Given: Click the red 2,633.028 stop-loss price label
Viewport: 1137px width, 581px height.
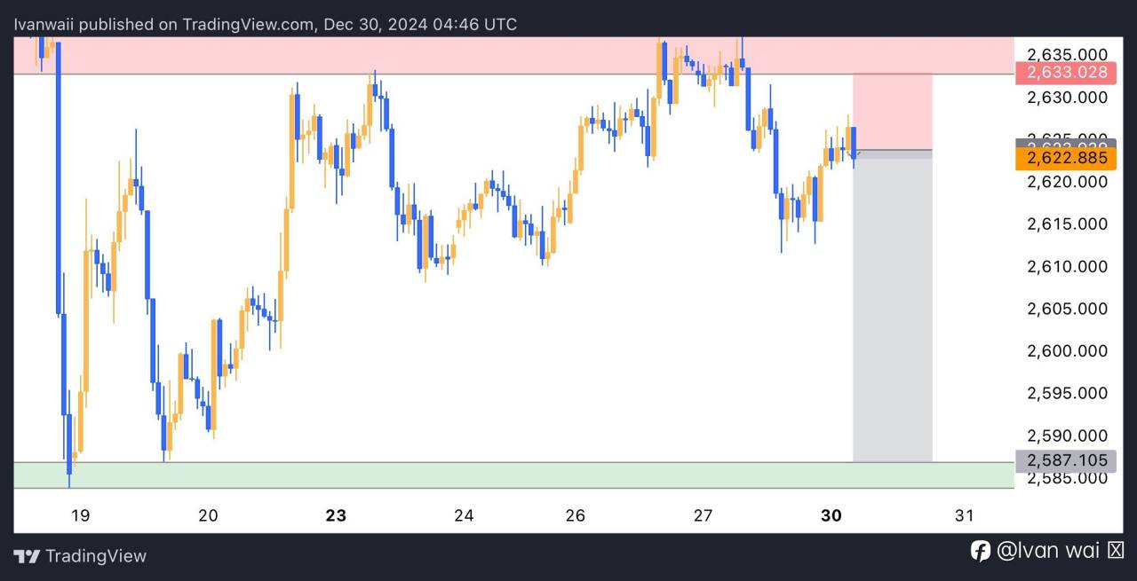Looking at the screenshot, I should [x=1067, y=73].
